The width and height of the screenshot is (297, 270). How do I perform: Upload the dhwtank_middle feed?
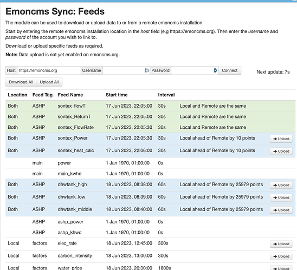point(281,210)
